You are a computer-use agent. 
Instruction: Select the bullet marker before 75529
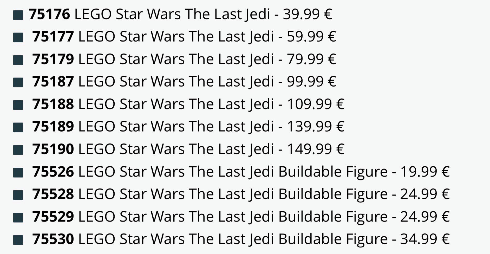pyautogui.click(x=18, y=217)
